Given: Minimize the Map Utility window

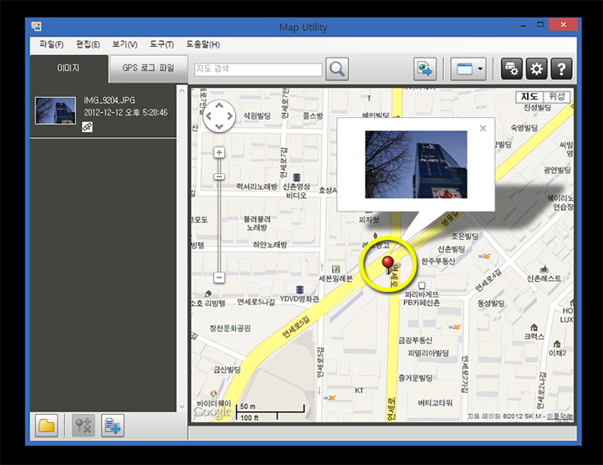Looking at the screenshot, I should [x=524, y=25].
